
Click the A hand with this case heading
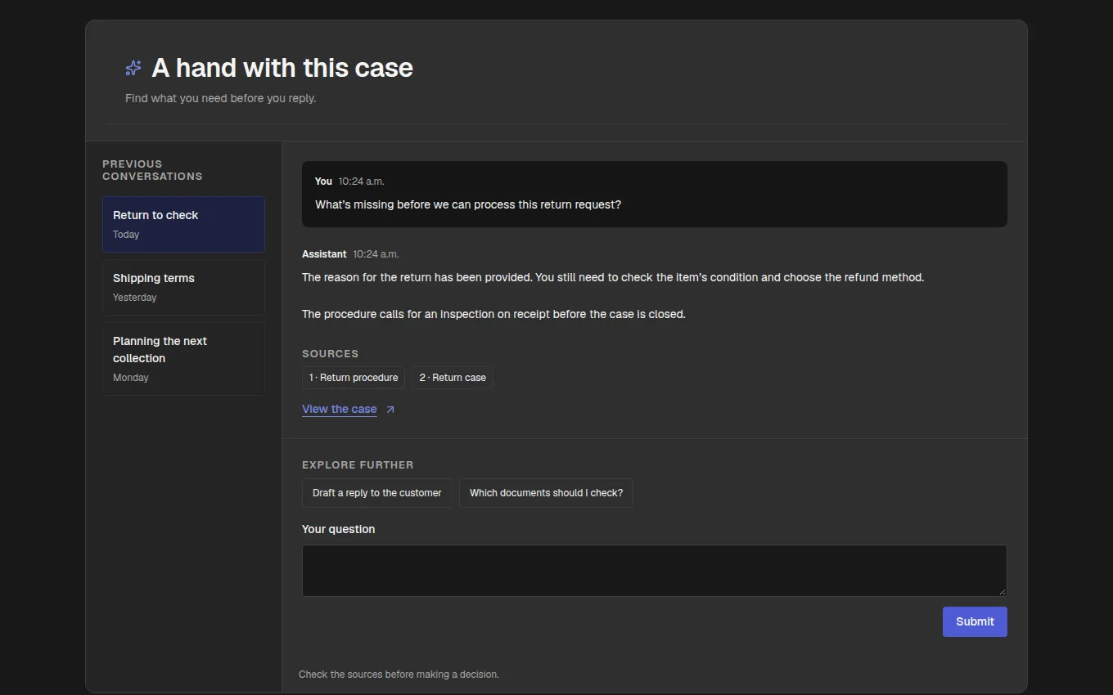click(282, 68)
